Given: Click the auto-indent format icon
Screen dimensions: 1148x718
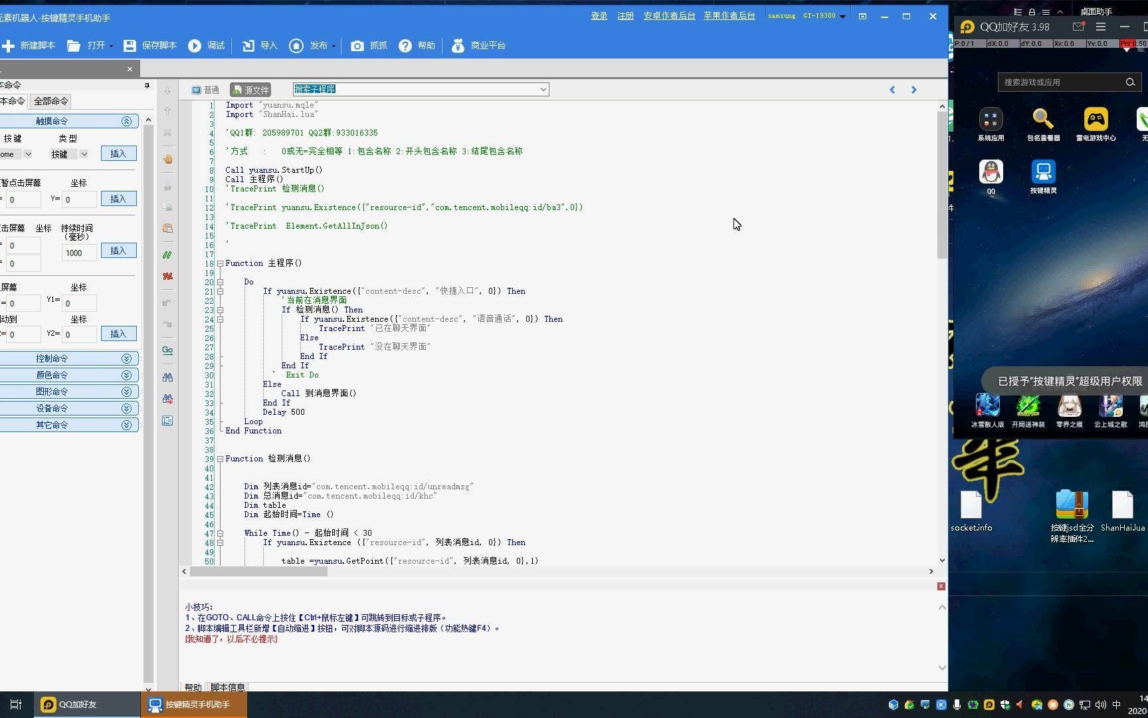Looking at the screenshot, I should (x=167, y=420).
